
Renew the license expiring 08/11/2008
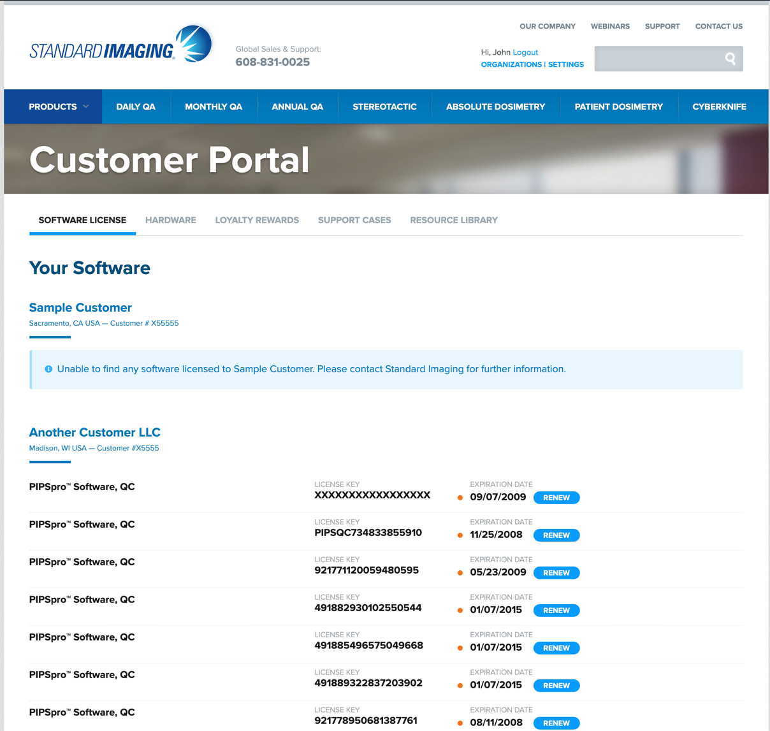coord(556,723)
